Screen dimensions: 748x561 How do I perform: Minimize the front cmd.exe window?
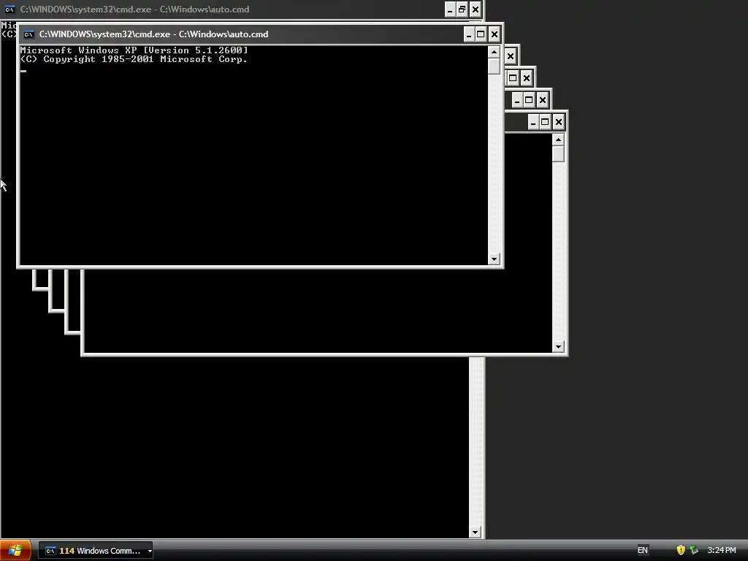pos(469,34)
